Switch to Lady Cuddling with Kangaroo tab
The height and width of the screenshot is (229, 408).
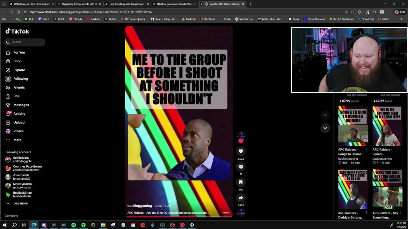(x=126, y=4)
